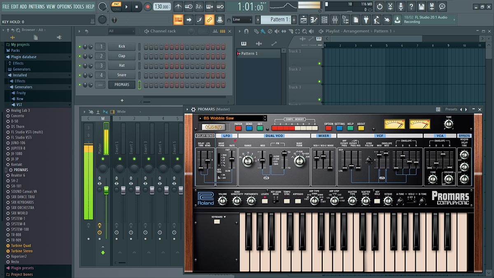Open the VIEW menu
This screenshot has height=278, width=494.
pyautogui.click(x=51, y=7)
